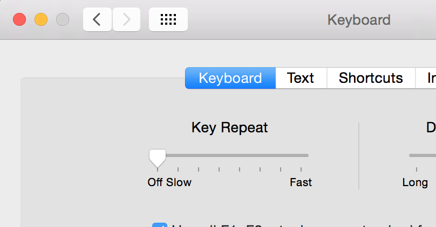Switch to the Text tab
The height and width of the screenshot is (227, 436).
(301, 78)
